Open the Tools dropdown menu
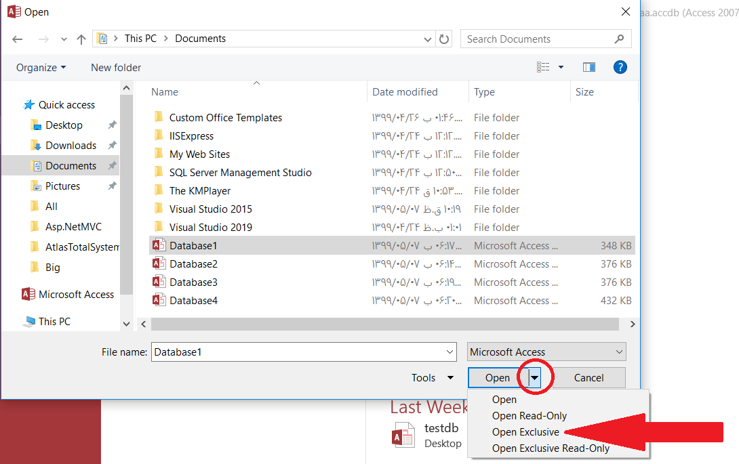The height and width of the screenshot is (464, 739). coord(432,378)
